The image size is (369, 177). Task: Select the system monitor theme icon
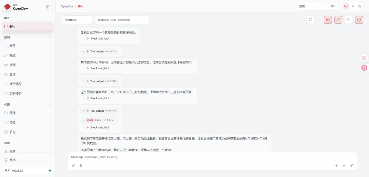pos(346,6)
